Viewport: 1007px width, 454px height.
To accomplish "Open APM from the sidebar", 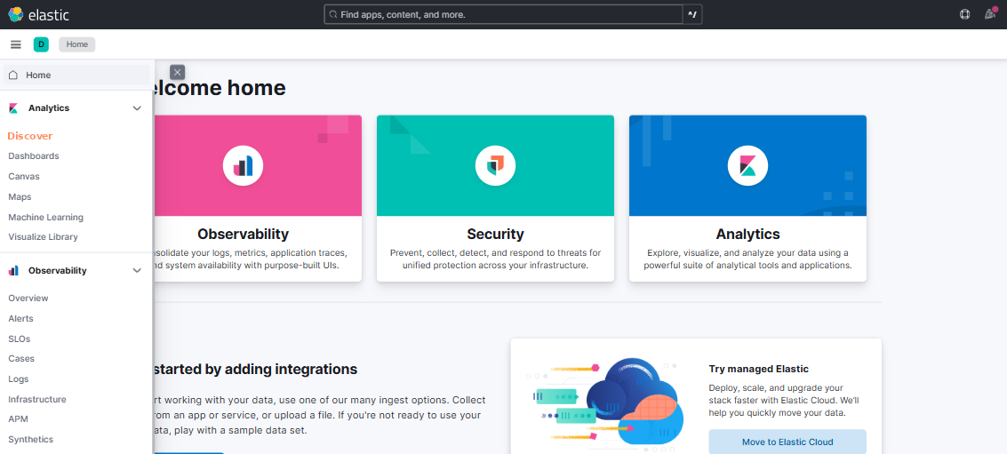I will [18, 418].
